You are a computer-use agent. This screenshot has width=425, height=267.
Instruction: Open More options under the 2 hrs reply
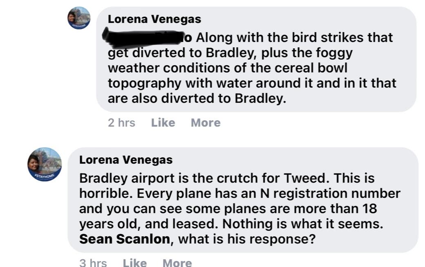point(206,123)
